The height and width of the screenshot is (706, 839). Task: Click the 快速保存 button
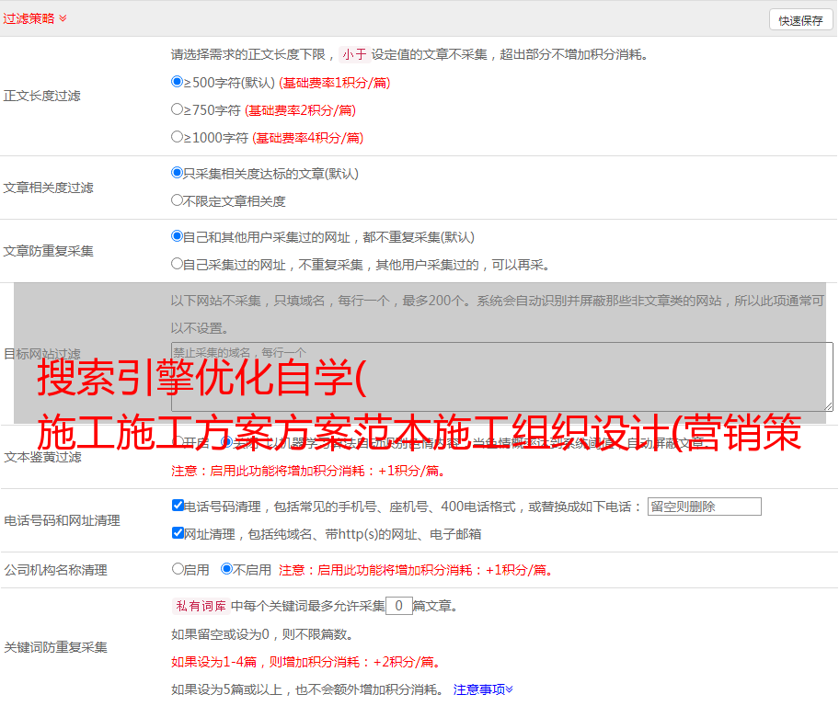tap(800, 20)
